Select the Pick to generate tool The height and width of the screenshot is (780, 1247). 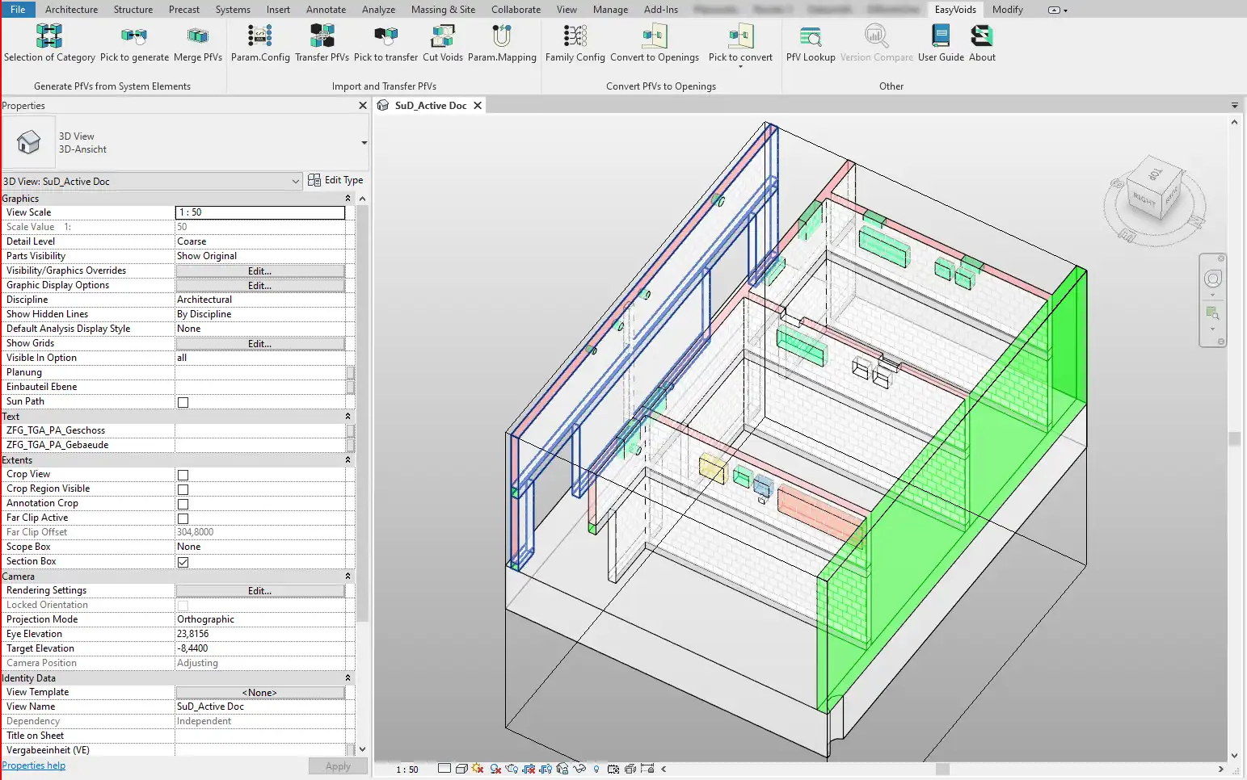tap(134, 36)
